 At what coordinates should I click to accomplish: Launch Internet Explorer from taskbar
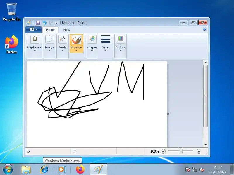[x=44, y=169]
